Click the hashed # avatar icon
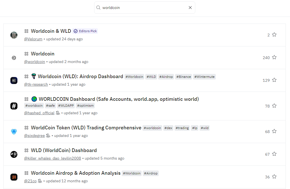The image size is (290, 189). click(x=14, y=106)
